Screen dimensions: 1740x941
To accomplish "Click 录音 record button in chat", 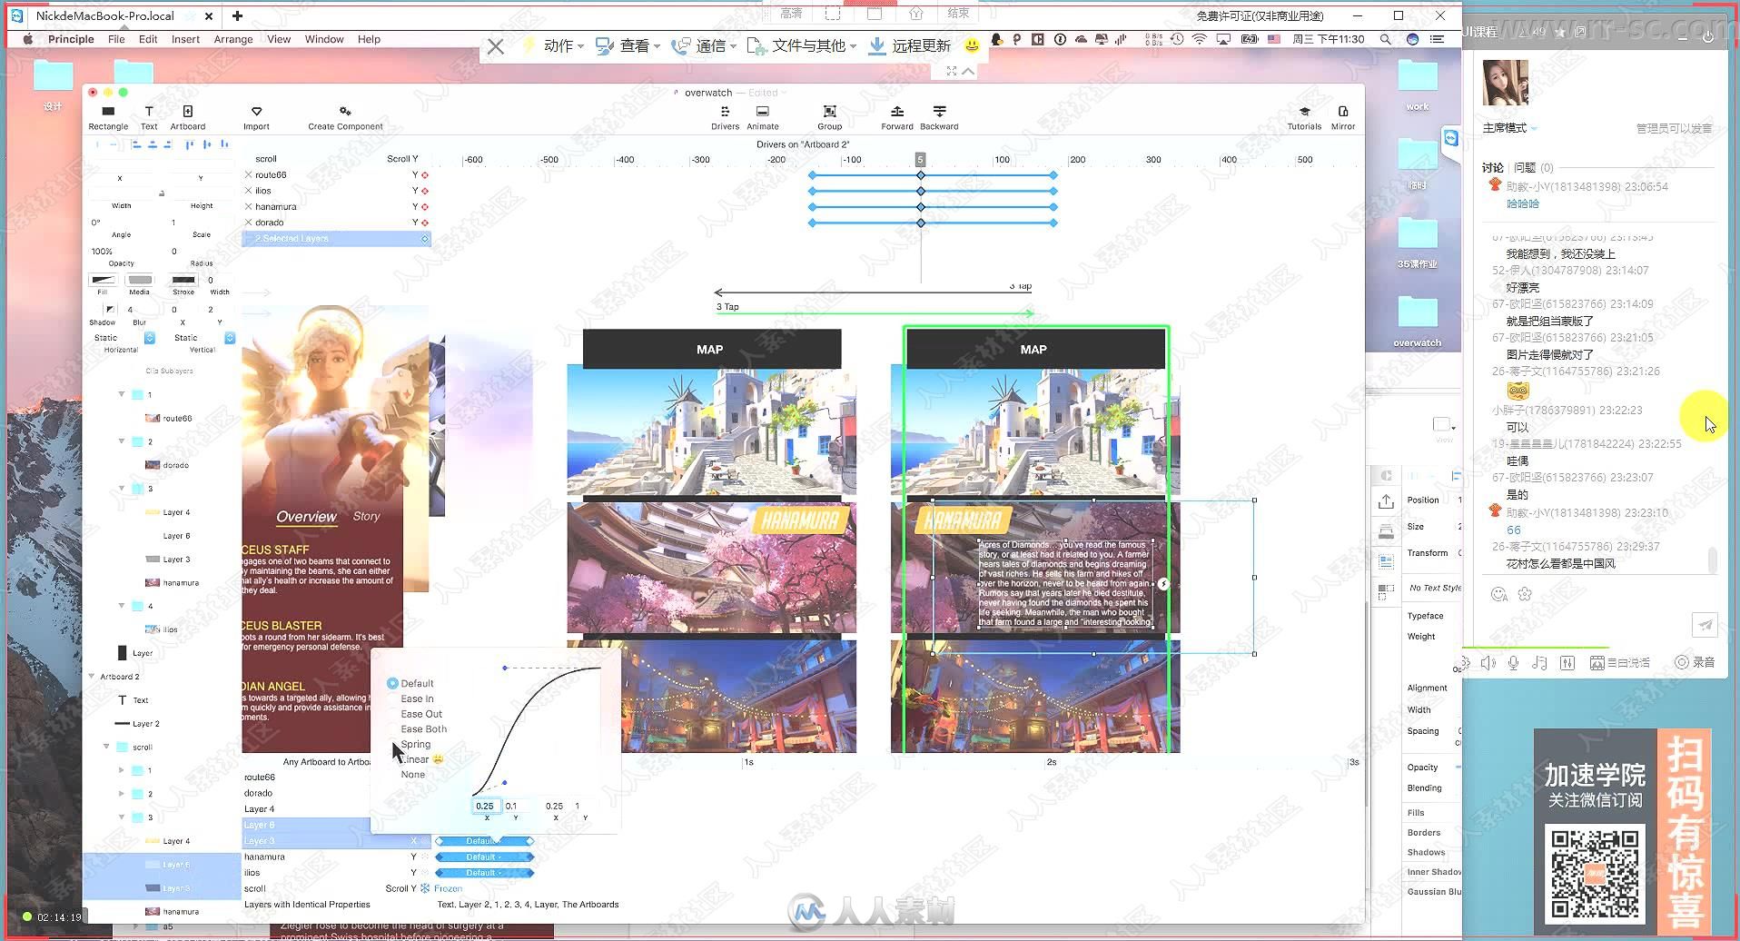I will tap(1696, 663).
